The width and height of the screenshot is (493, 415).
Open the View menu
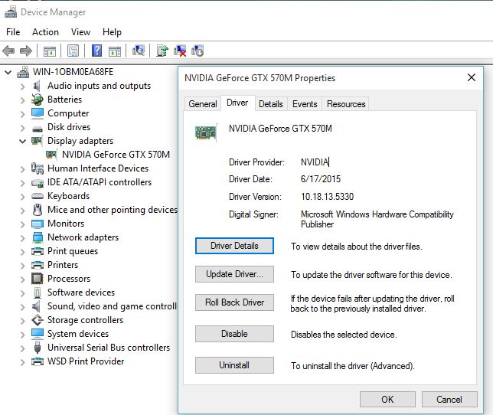(x=80, y=32)
